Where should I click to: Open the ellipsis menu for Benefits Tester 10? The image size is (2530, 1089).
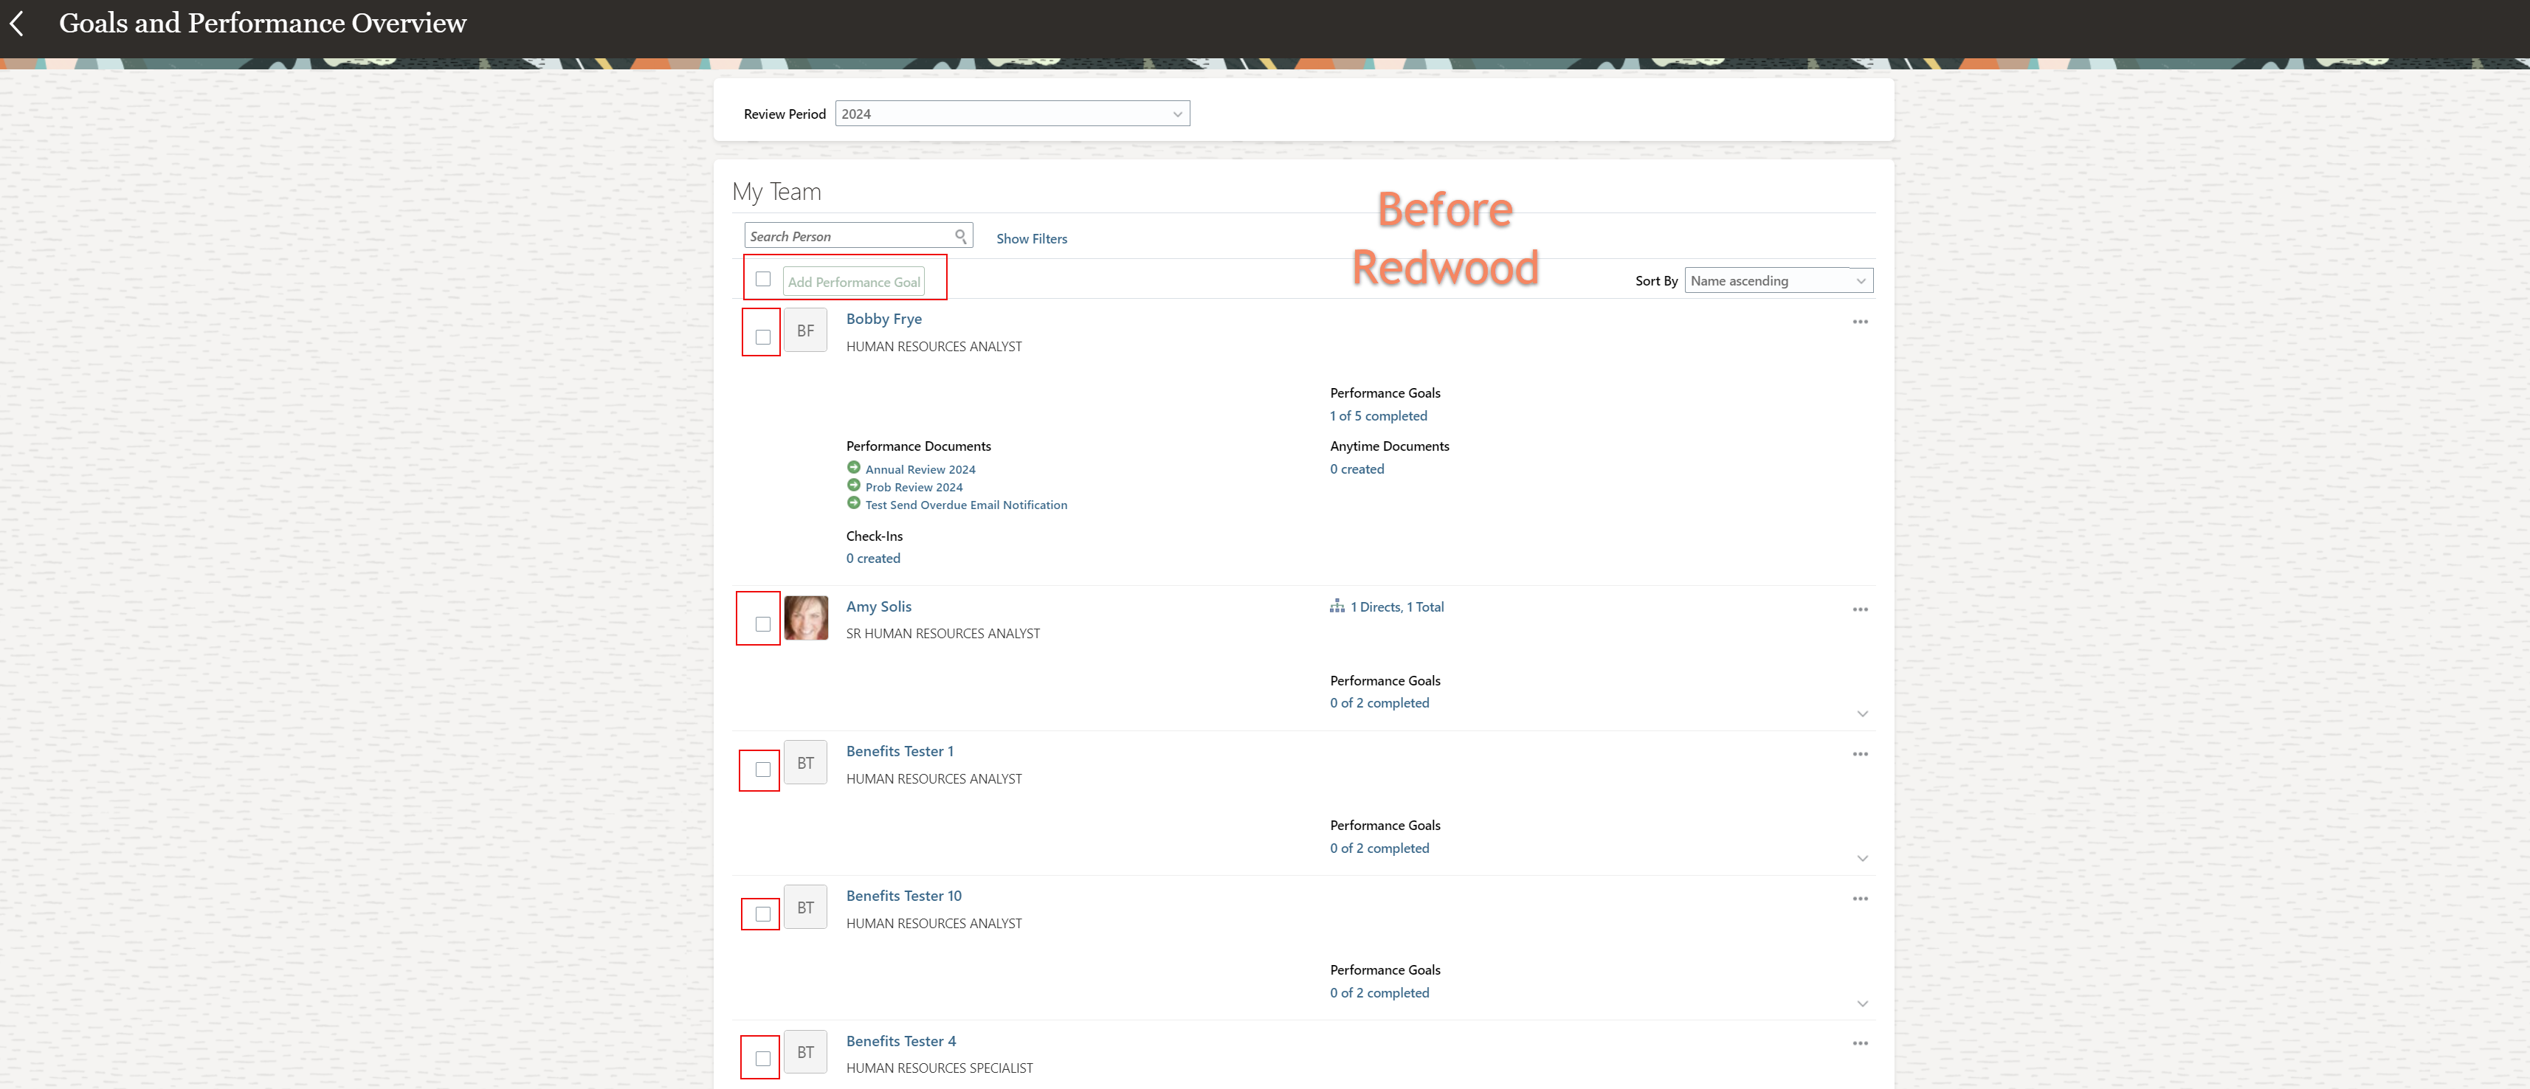coord(1860,897)
